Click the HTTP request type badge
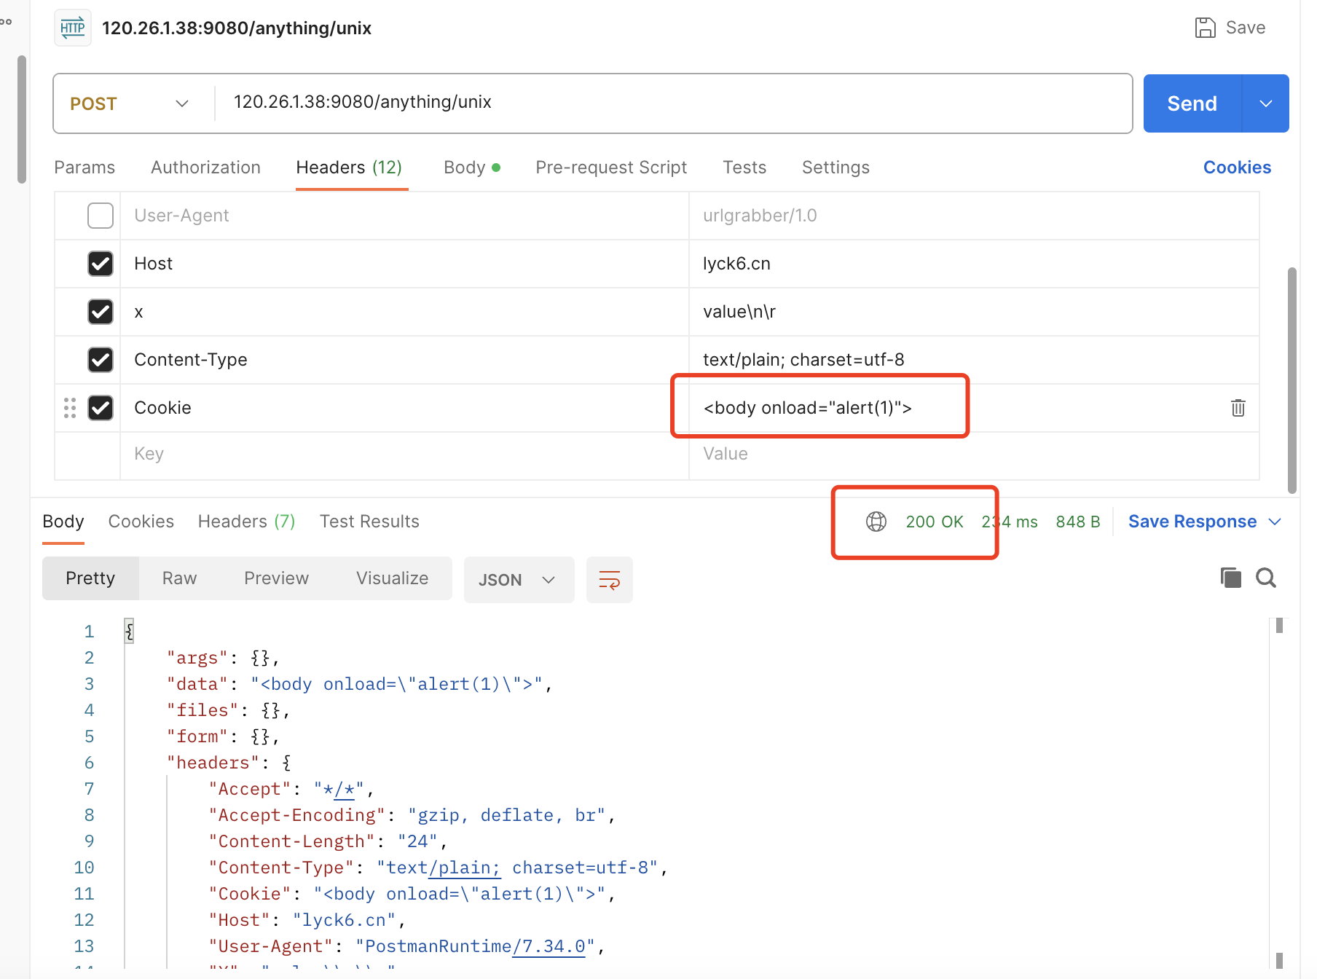 point(72,27)
